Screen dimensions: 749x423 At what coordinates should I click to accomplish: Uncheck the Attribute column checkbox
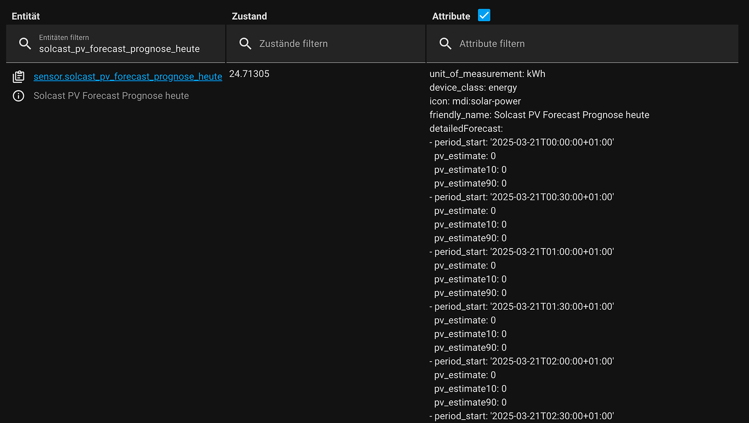click(484, 15)
